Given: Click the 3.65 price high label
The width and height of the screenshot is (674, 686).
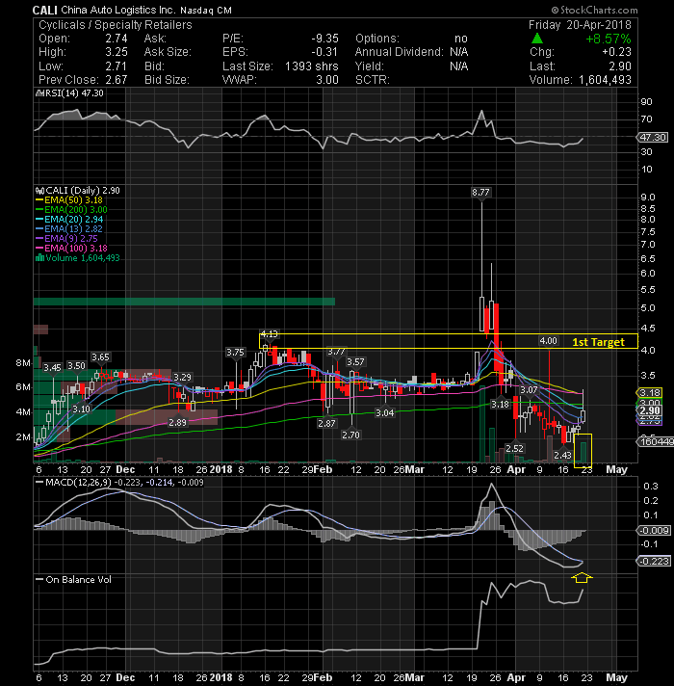Looking at the screenshot, I should pyautogui.click(x=100, y=357).
